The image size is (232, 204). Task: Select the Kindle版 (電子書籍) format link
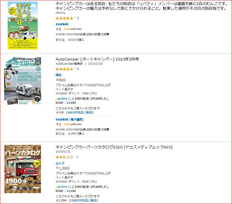70,119
